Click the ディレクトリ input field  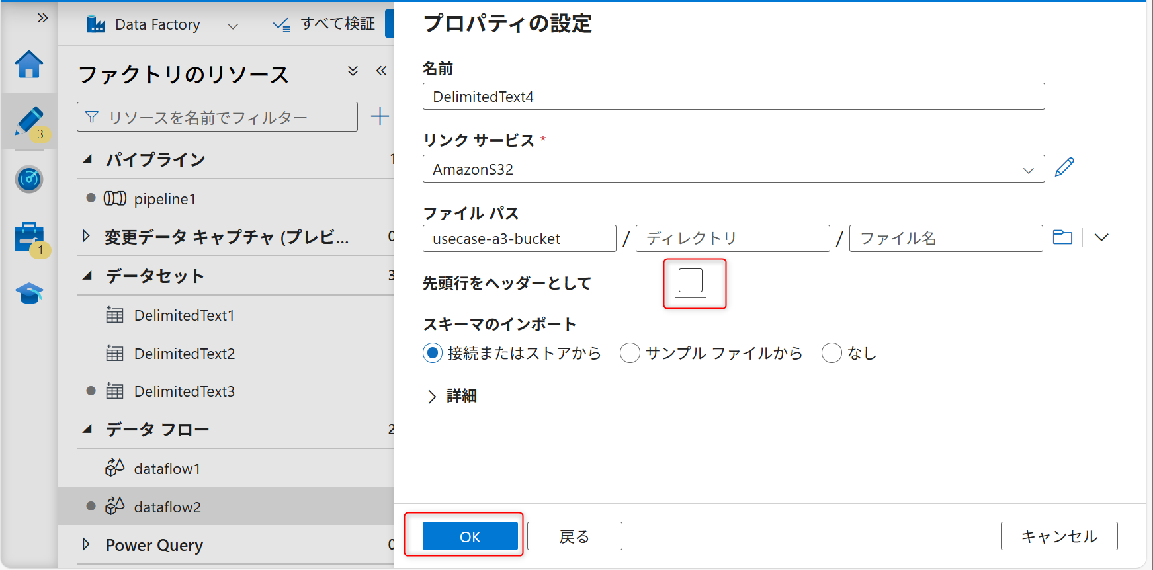coord(732,239)
